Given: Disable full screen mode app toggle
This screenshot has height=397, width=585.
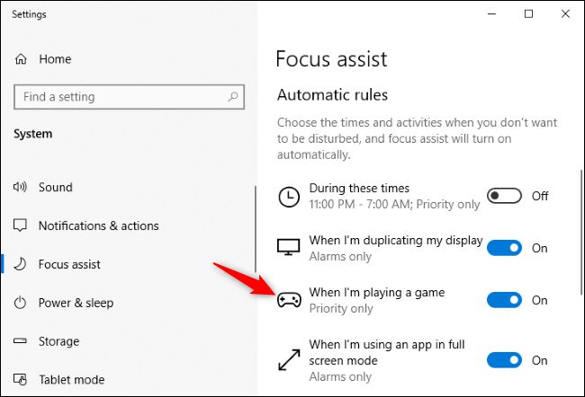Looking at the screenshot, I should pos(504,360).
